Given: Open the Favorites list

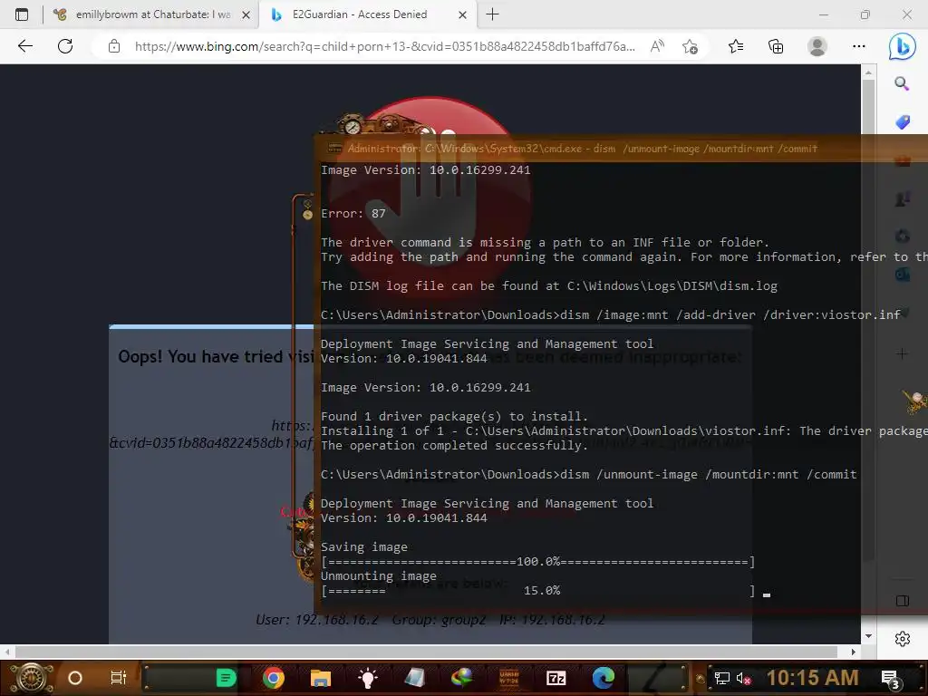Looking at the screenshot, I should [x=736, y=46].
